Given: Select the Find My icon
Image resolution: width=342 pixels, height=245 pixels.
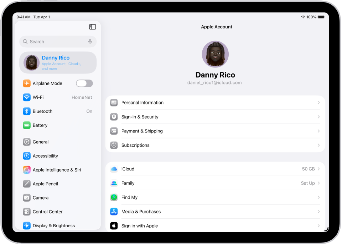Looking at the screenshot, I should point(114,197).
